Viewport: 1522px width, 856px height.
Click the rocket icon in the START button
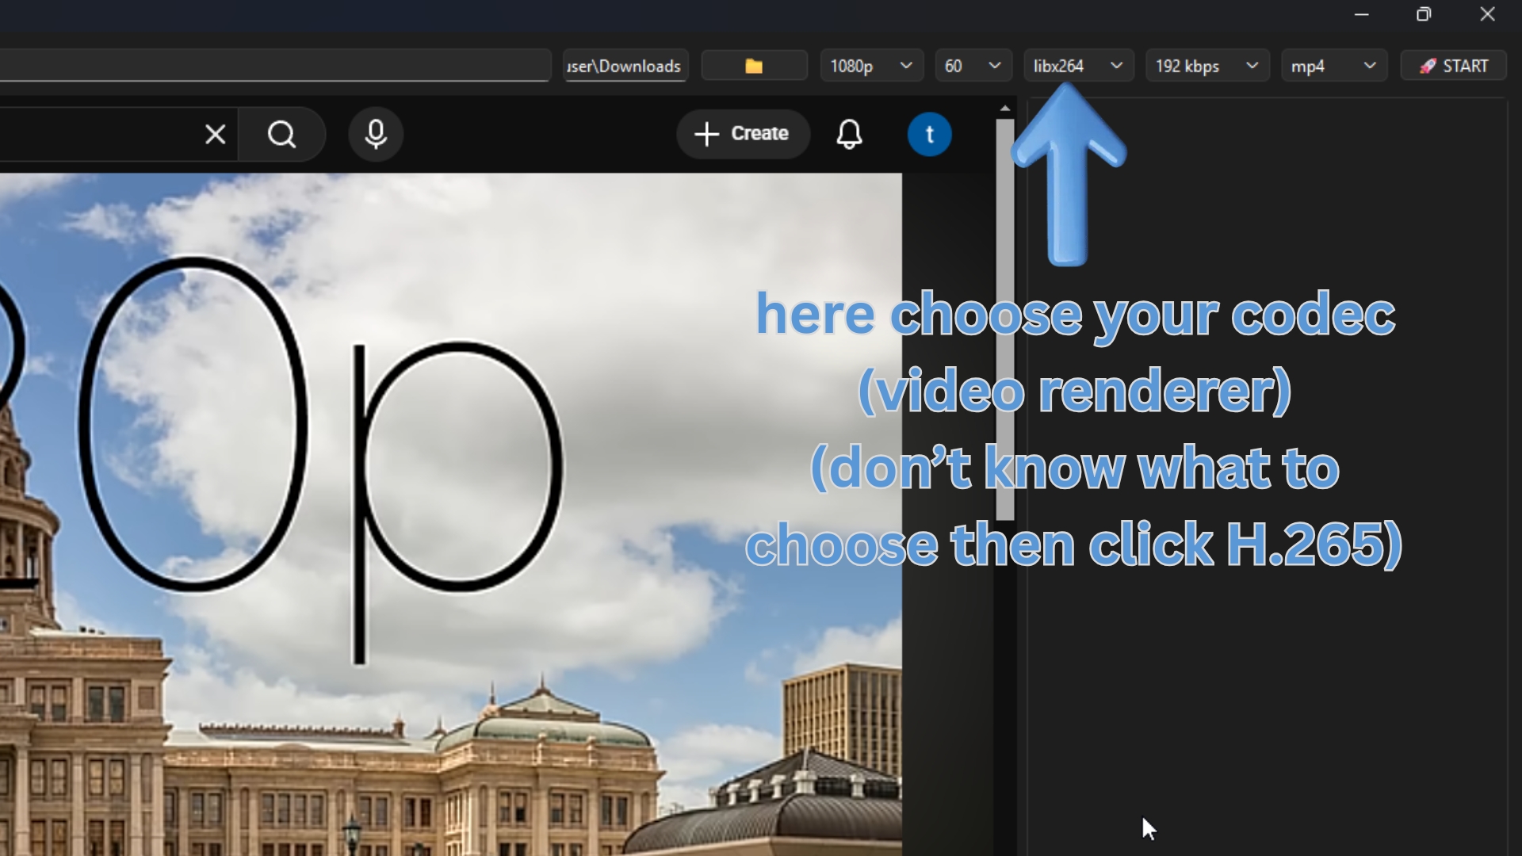pos(1430,65)
